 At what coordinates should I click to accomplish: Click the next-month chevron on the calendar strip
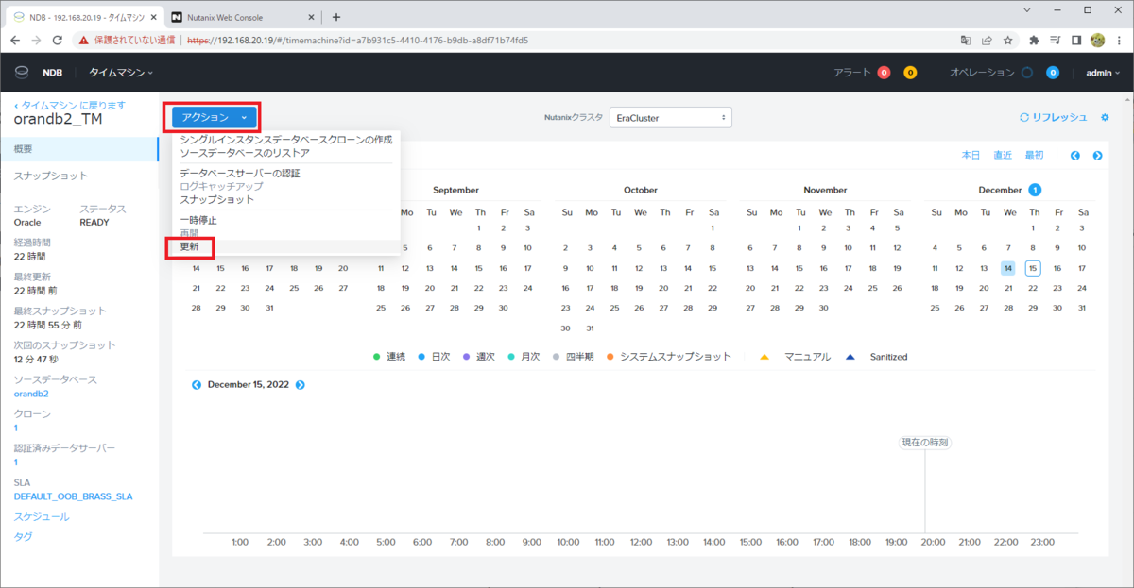click(1098, 155)
